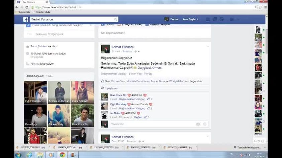The width and height of the screenshot is (282, 158).
Task: Click like count thumb on İsa Baba comment
Action: [x=146, y=117]
